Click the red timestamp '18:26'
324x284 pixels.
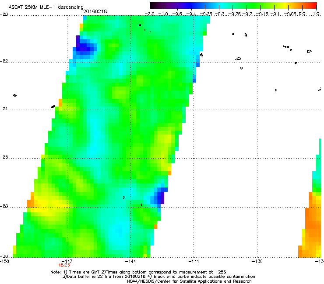tap(64, 265)
